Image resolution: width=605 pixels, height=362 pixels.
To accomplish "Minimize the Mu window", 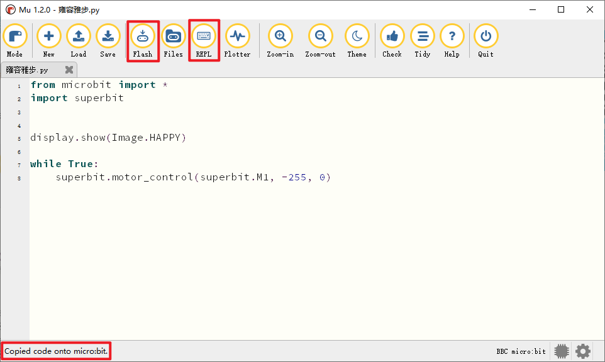I will point(533,9).
